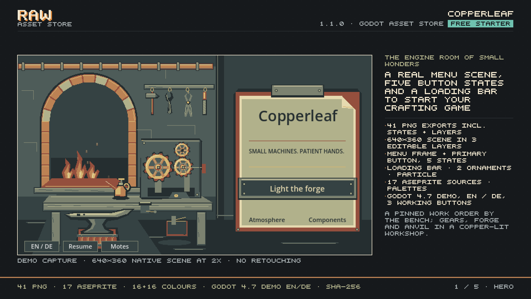Viewport: 531px width, 299px height.
Task: Click the LOADING BAR bullet item
Action: click(x=448, y=171)
